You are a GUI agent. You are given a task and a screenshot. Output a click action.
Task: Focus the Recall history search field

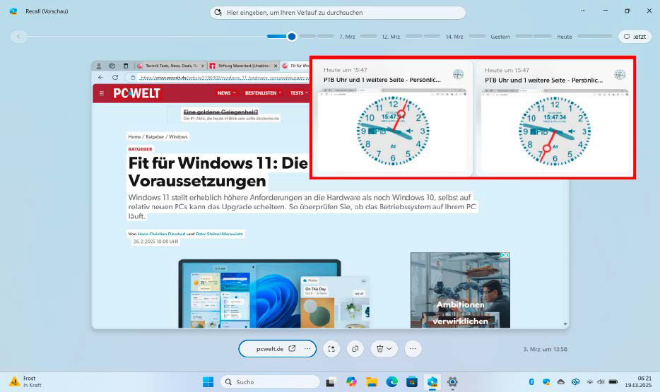pyautogui.click(x=338, y=13)
